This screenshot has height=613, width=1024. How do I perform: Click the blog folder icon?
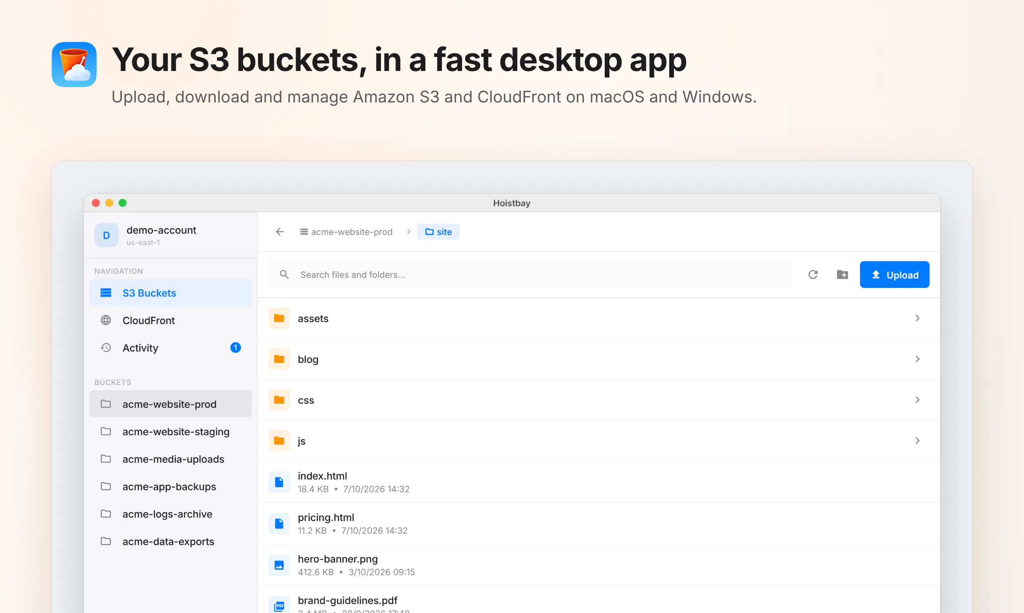click(279, 359)
